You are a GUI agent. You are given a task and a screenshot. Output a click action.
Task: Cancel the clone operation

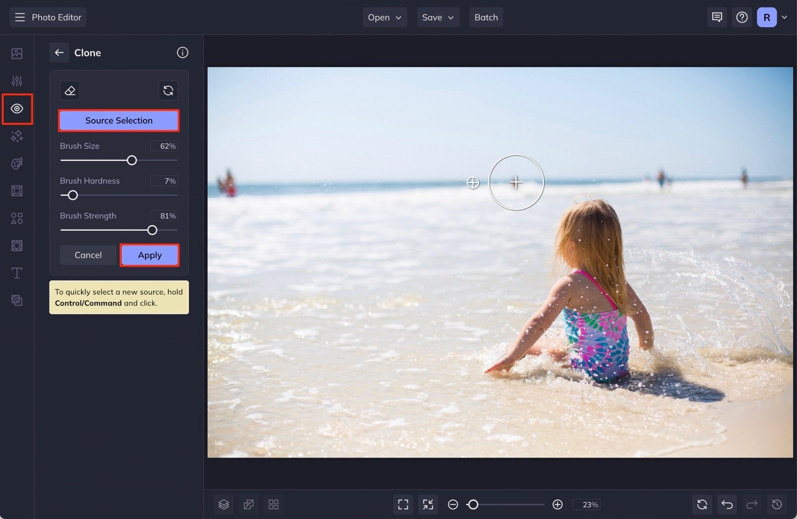click(x=88, y=255)
